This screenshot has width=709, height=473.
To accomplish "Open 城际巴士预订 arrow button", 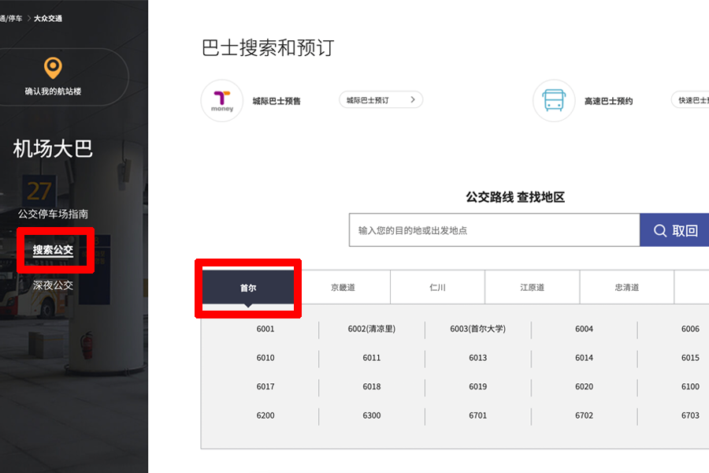I will tap(381, 100).
